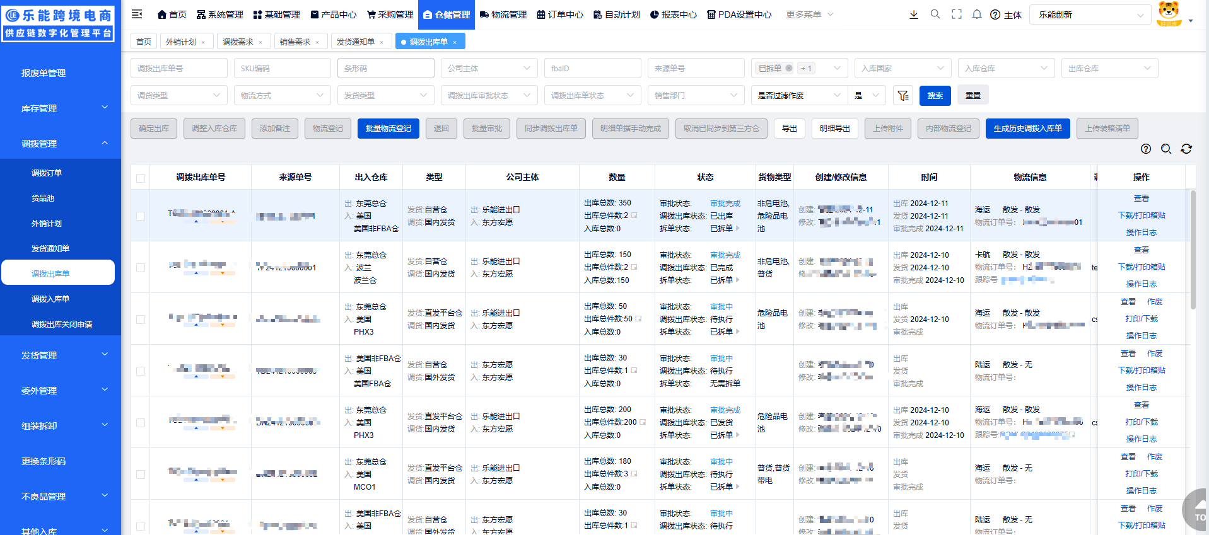
Task: Open the 出库仓库 dropdown filter
Action: click(x=1109, y=68)
